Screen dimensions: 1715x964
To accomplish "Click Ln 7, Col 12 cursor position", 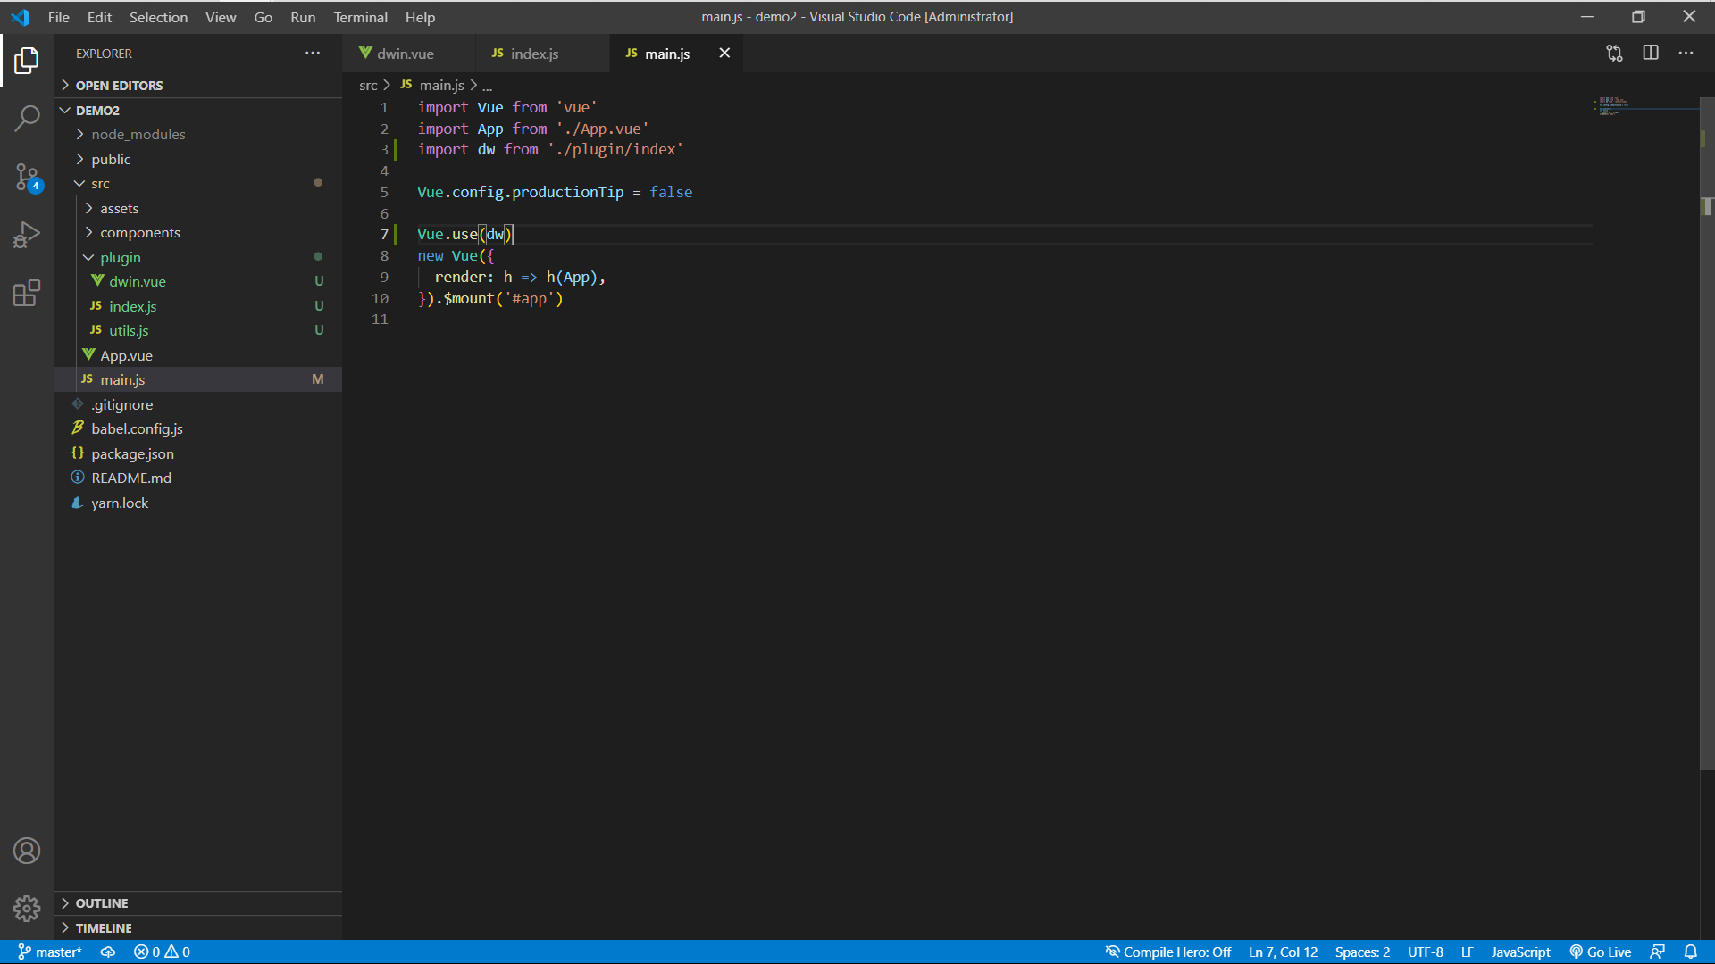I will [x=1283, y=952].
